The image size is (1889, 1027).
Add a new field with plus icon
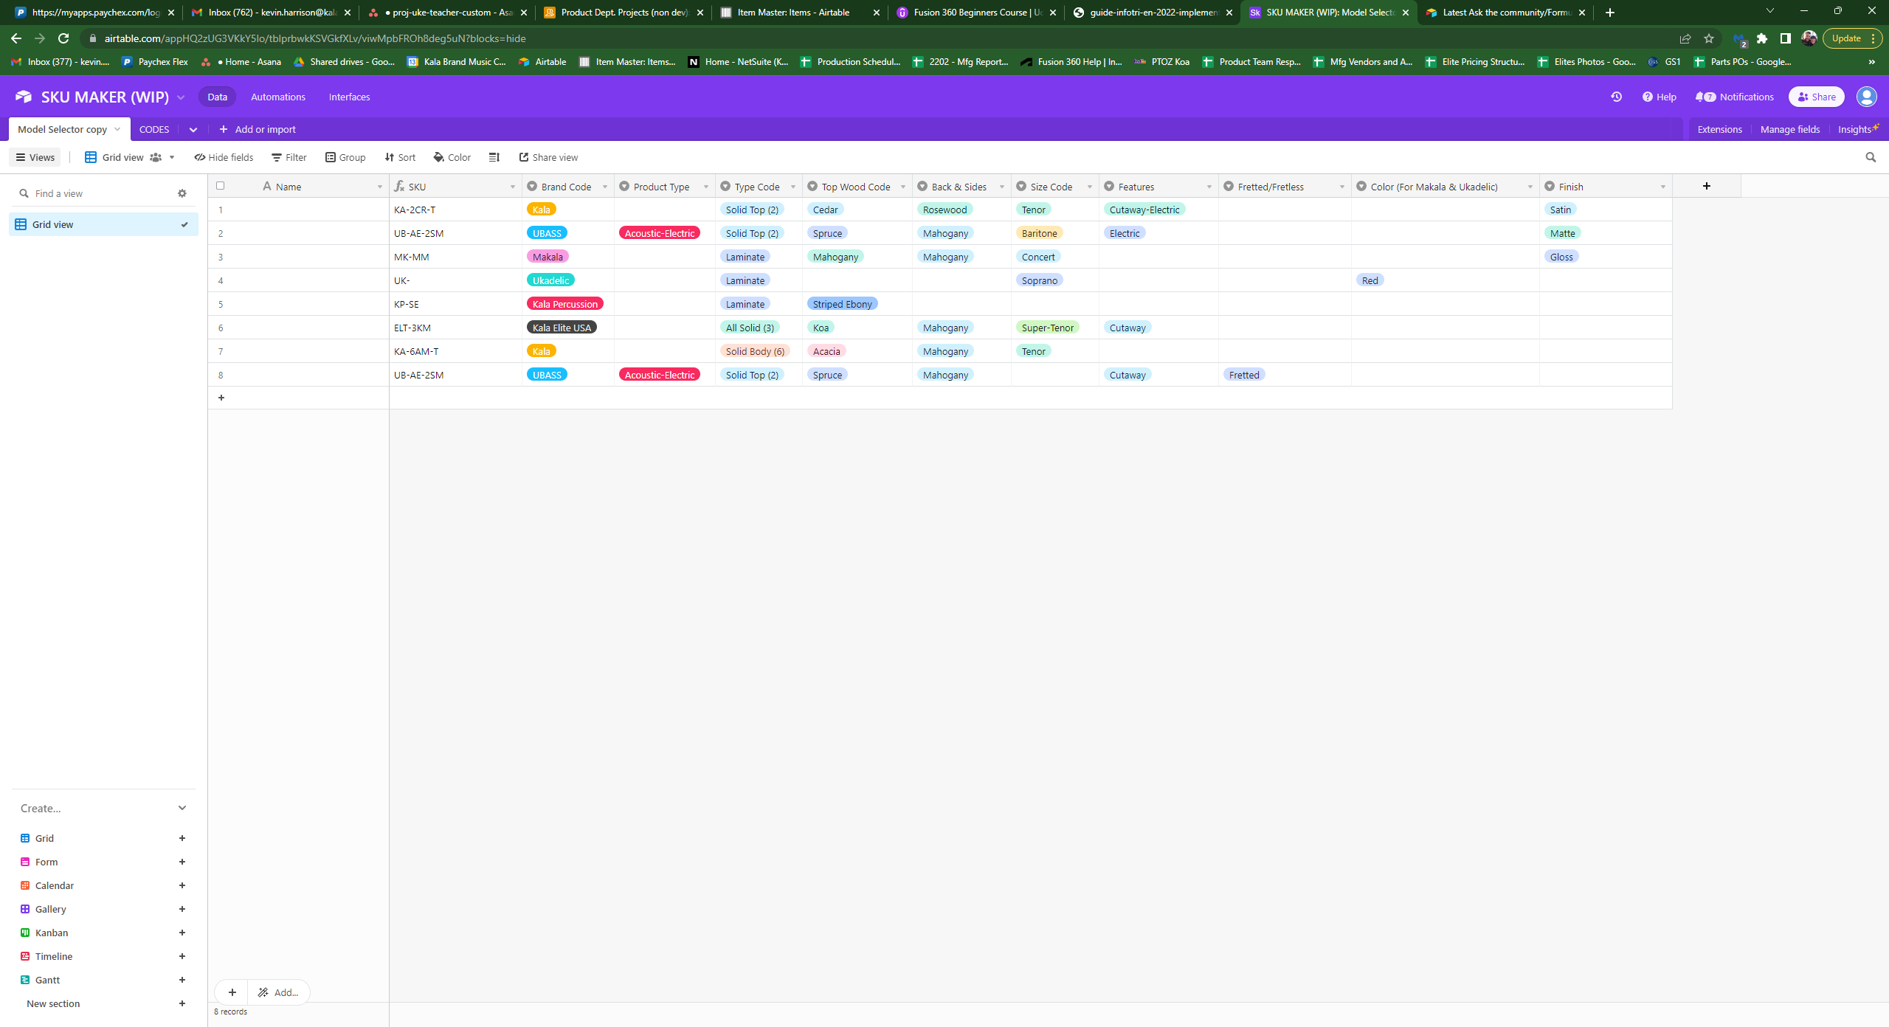[x=1707, y=186]
